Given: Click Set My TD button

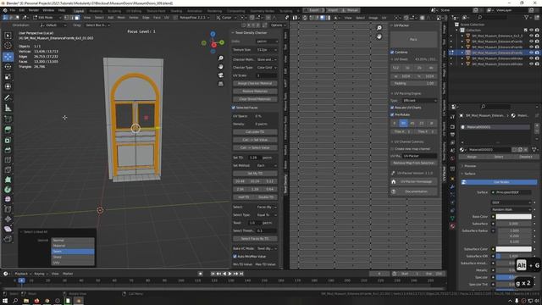Looking at the screenshot, I should click(x=255, y=173).
